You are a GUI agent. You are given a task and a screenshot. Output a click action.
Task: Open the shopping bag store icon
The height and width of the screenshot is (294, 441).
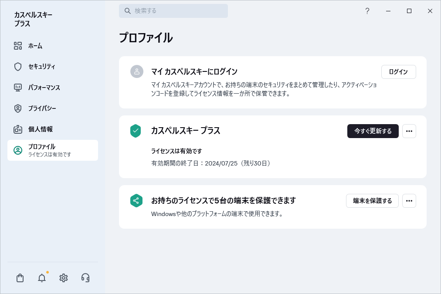(x=20, y=277)
